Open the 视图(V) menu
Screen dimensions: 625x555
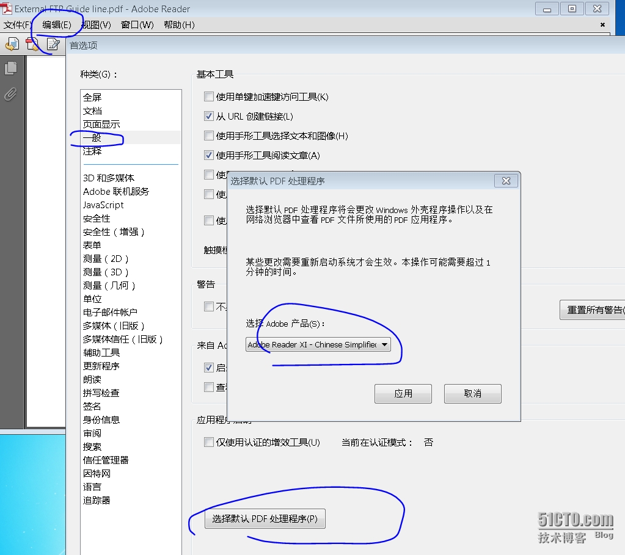tap(97, 25)
